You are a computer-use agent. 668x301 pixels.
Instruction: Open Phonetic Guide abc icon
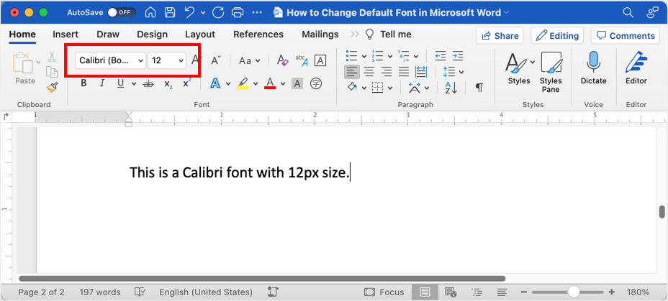tap(302, 60)
